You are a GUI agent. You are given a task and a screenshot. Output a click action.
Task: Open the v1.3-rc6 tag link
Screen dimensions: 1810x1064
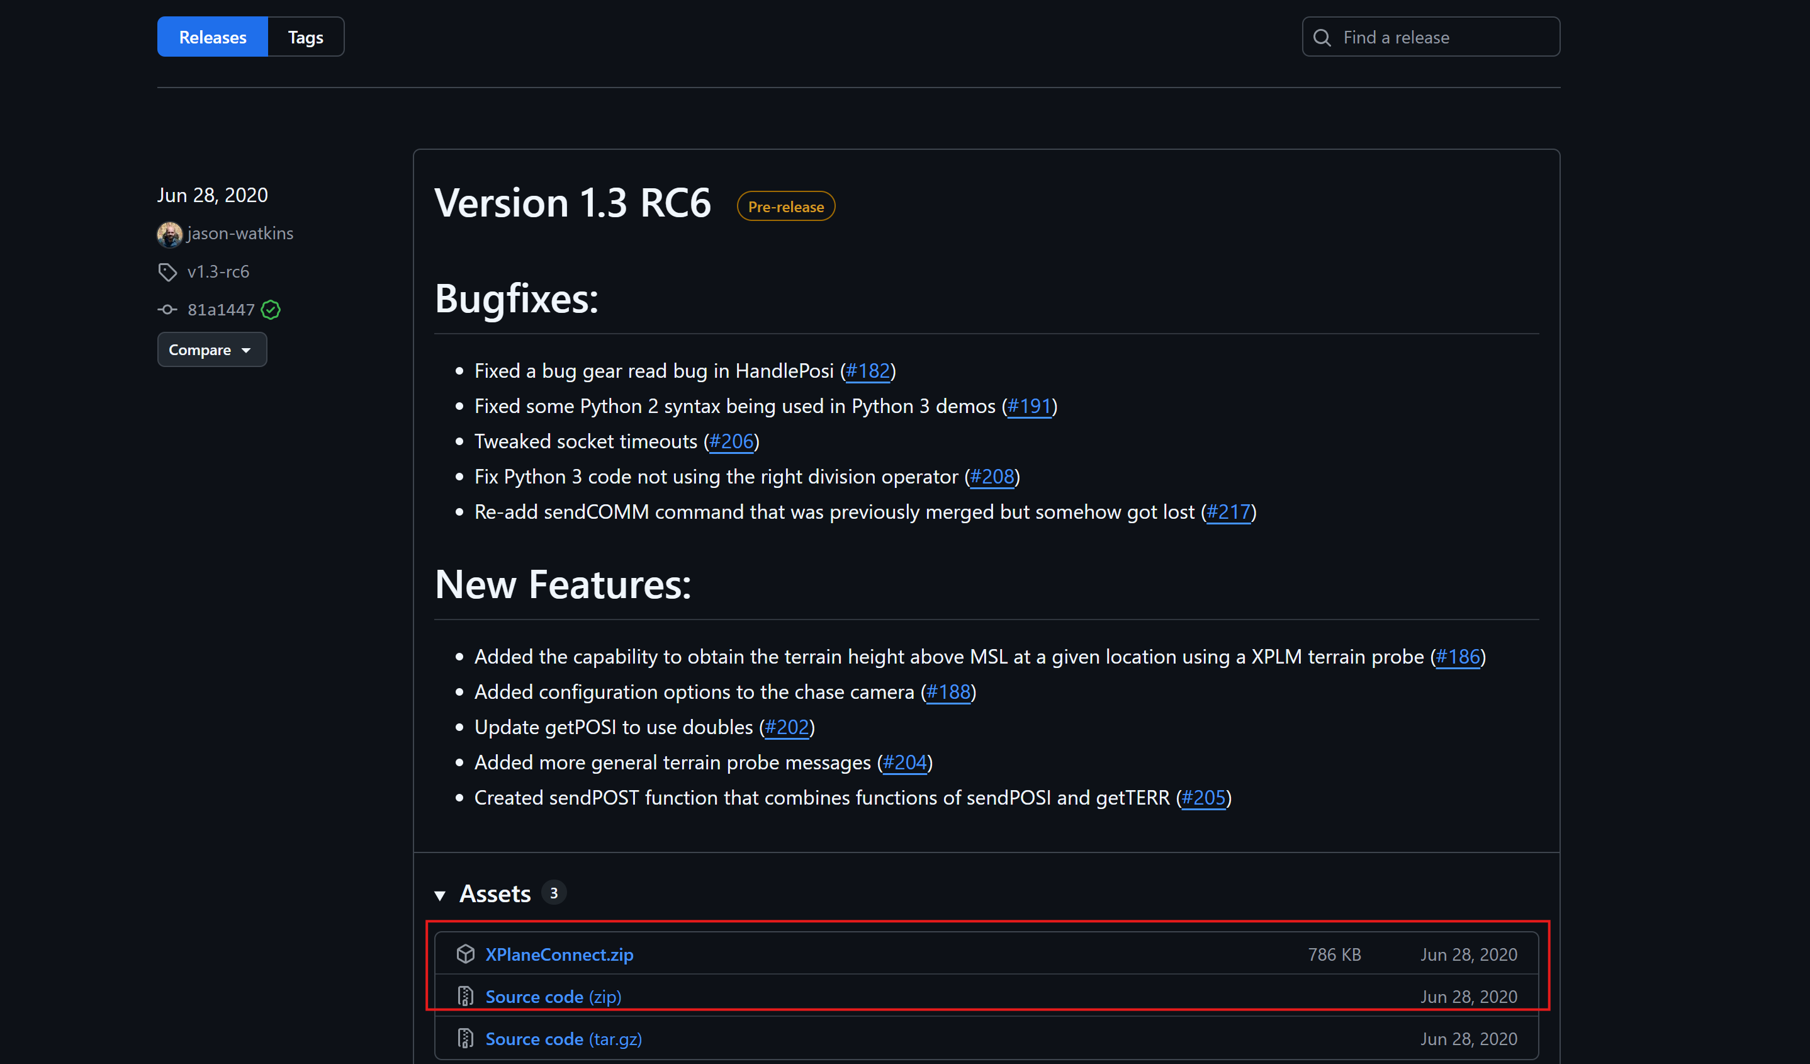coord(218,272)
